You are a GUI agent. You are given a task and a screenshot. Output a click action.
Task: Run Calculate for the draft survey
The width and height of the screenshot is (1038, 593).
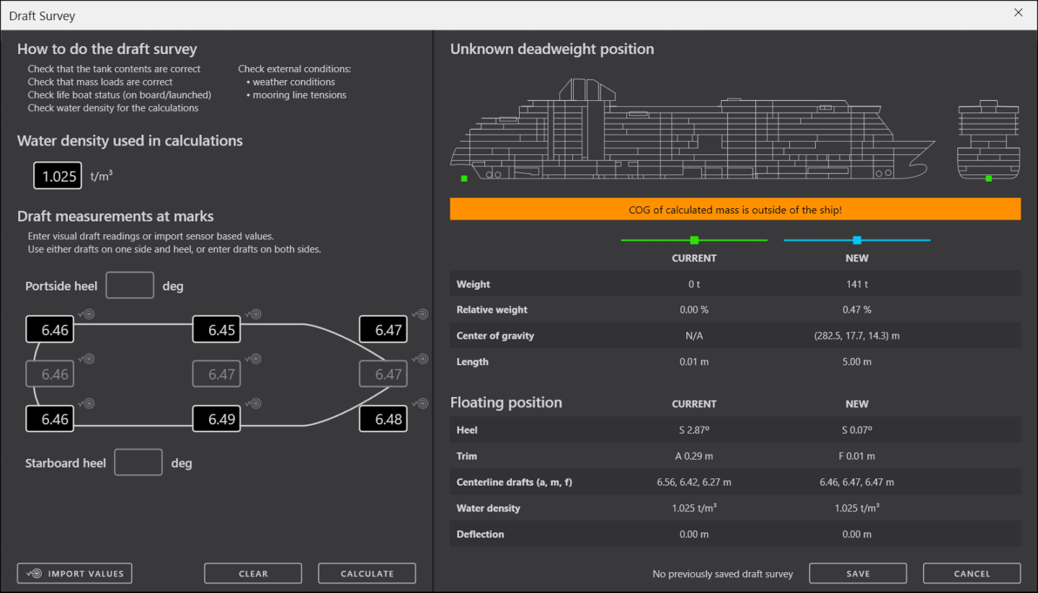[367, 574]
